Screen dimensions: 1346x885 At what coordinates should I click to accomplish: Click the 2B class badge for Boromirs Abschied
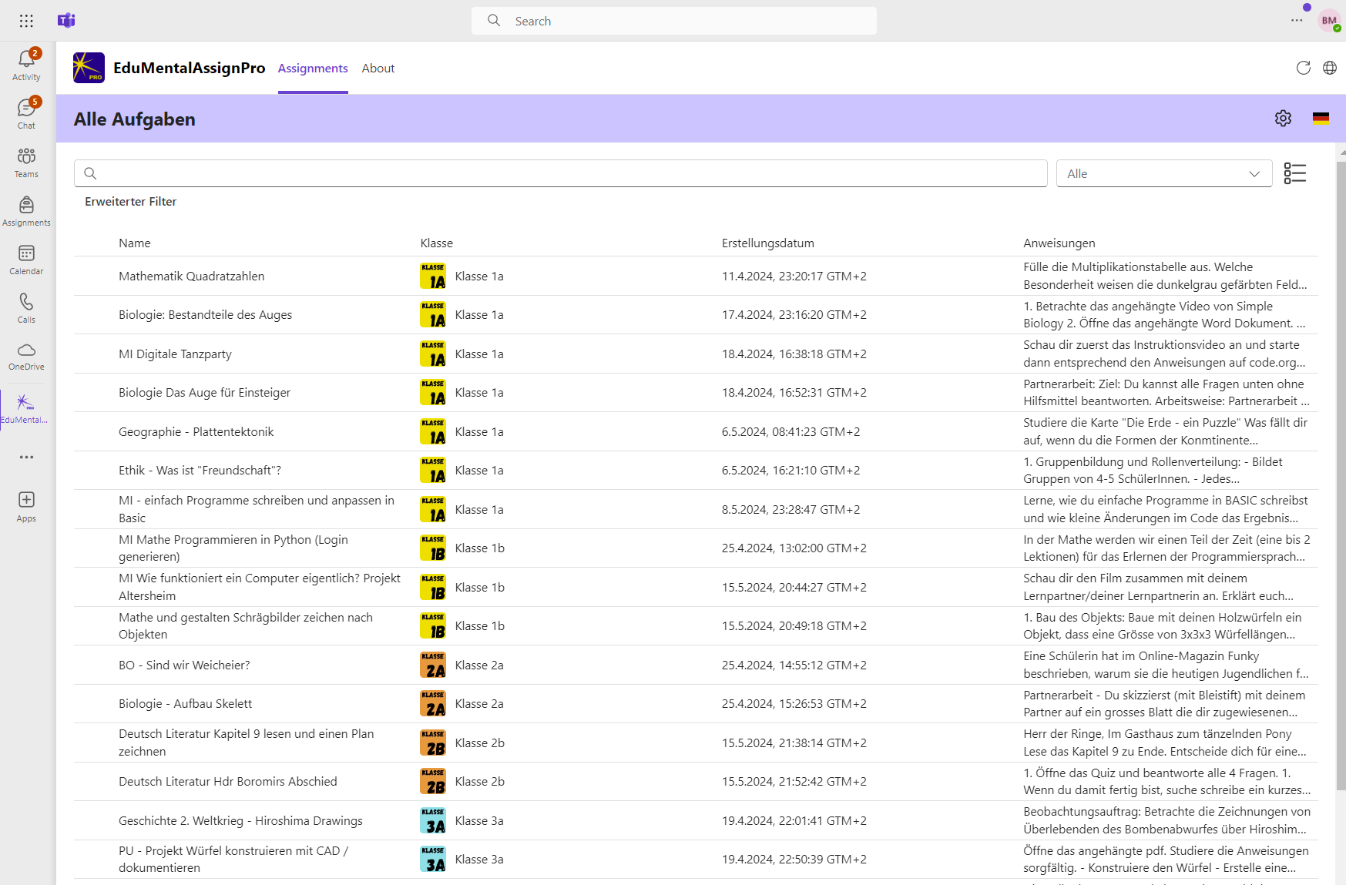[433, 781]
